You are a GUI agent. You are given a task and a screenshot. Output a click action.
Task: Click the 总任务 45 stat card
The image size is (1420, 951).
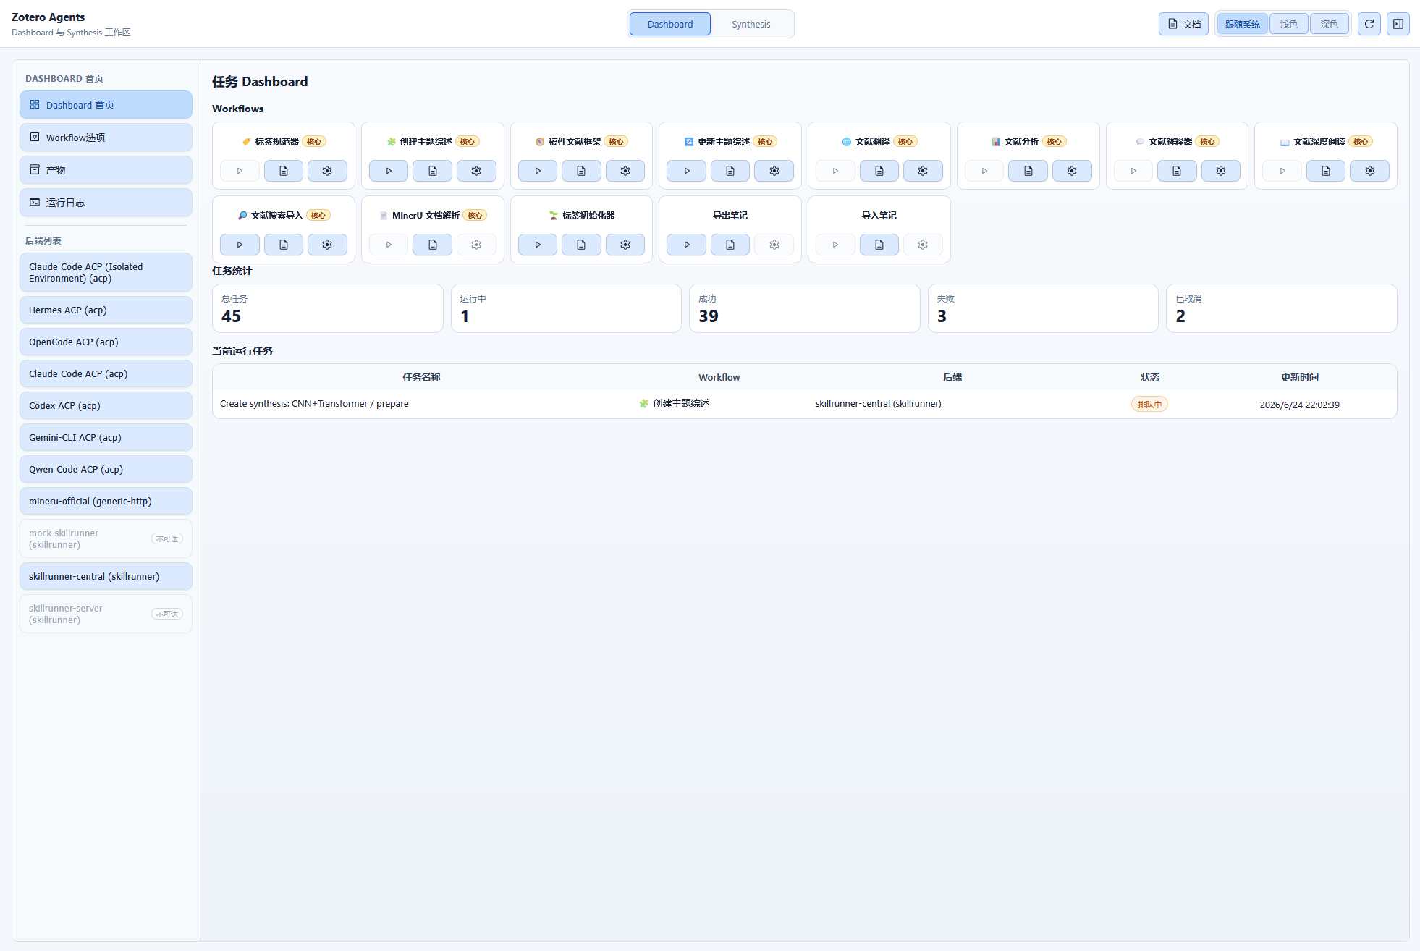(327, 308)
